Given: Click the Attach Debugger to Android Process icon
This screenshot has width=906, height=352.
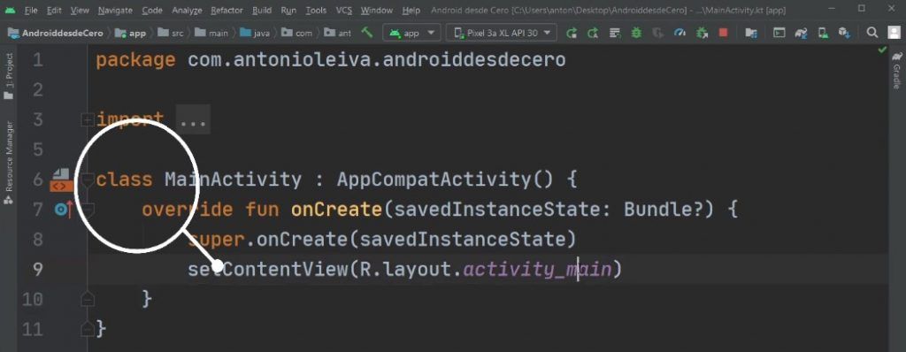Looking at the screenshot, I should 702,33.
